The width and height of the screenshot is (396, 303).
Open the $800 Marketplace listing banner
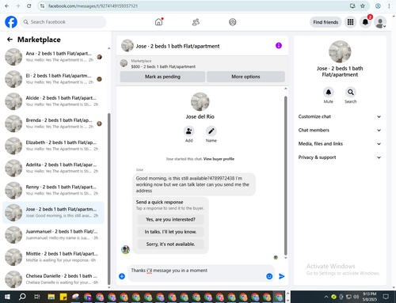point(202,64)
